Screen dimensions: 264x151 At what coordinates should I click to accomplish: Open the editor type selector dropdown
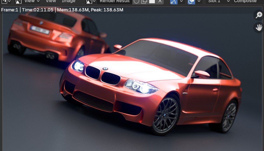(x=6, y=2)
